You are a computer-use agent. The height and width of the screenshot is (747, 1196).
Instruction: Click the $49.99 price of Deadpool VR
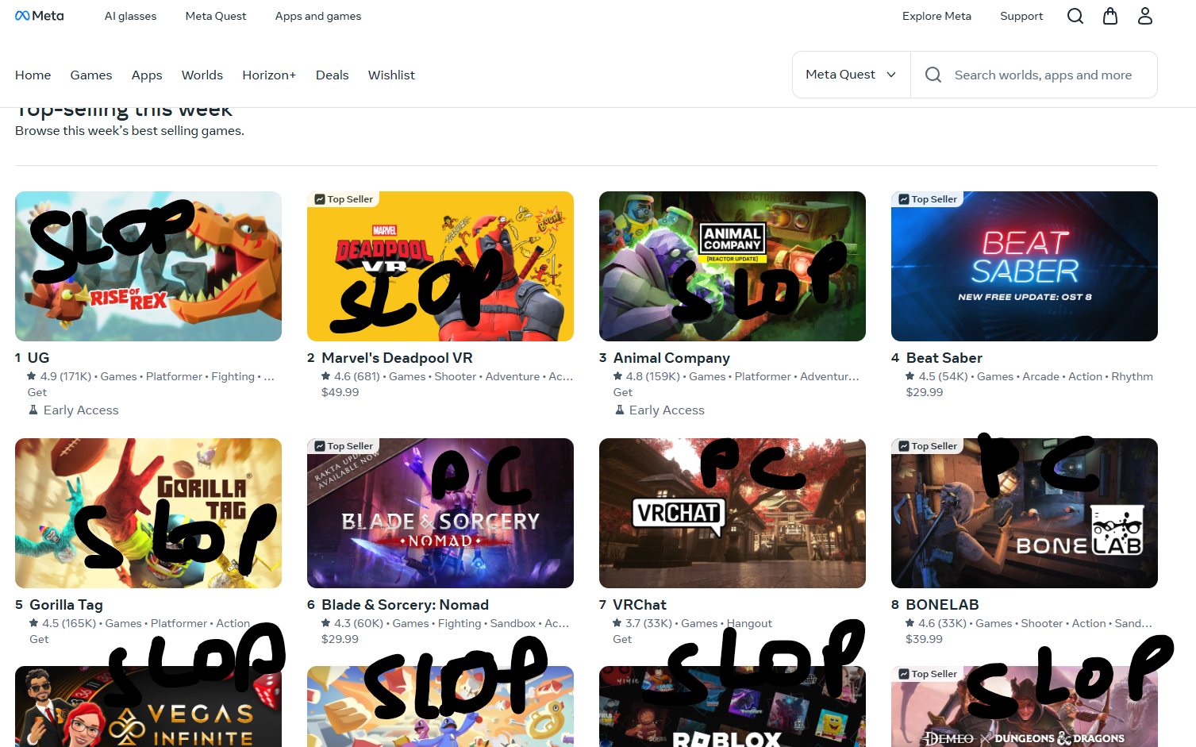coord(340,392)
